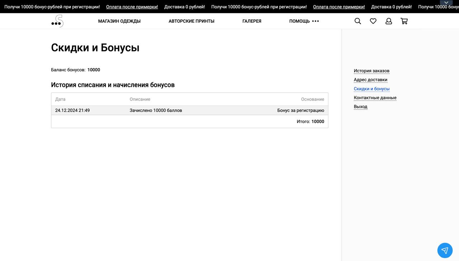
Task: Click 'Описание' column header
Action: [140, 99]
